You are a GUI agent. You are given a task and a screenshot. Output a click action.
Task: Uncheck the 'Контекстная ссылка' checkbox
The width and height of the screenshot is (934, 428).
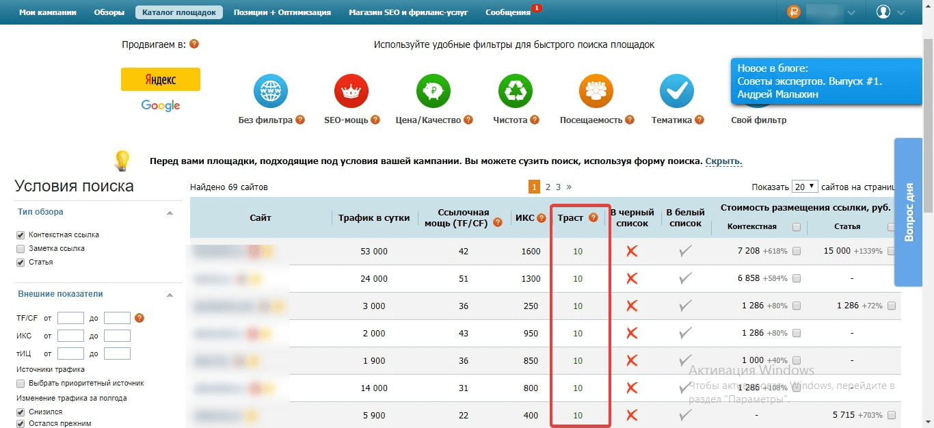[x=21, y=235]
